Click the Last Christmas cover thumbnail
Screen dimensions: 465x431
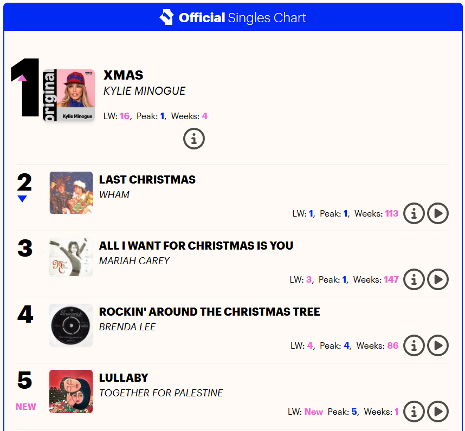tap(71, 193)
